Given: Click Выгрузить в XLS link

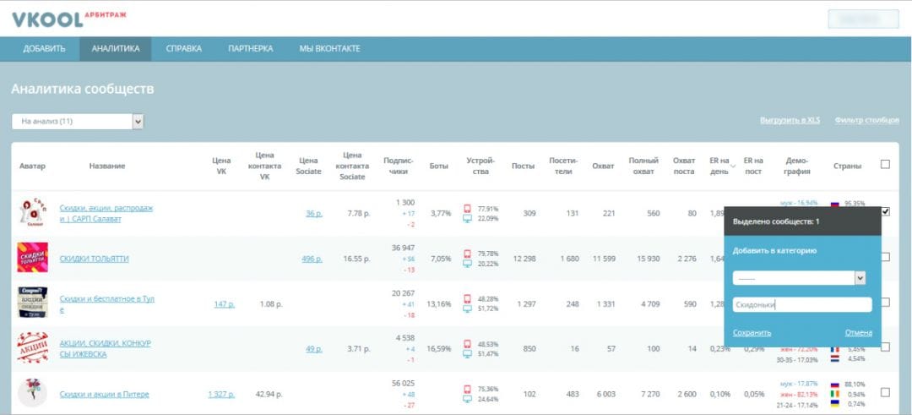Looking at the screenshot, I should (790, 121).
